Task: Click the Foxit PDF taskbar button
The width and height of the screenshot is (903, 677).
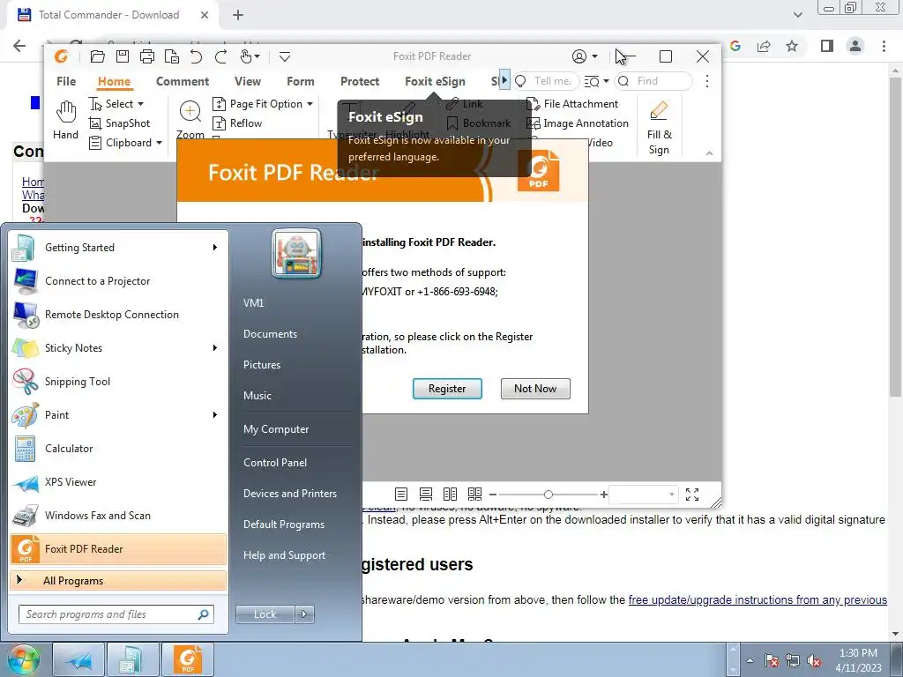Action: click(188, 659)
